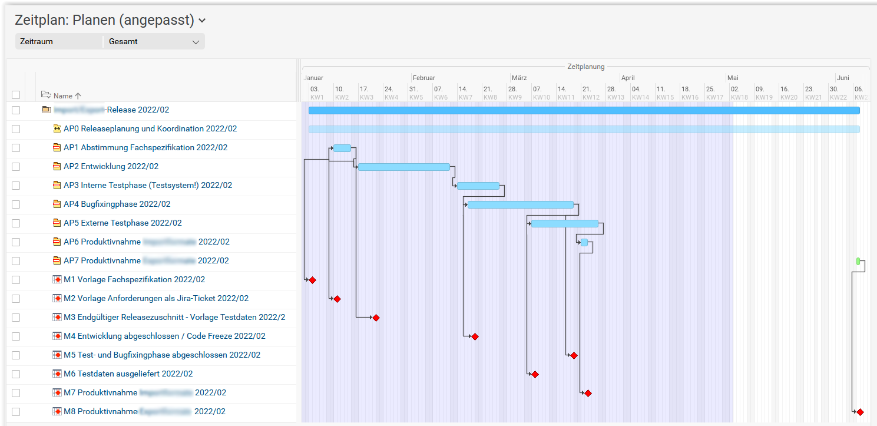This screenshot has height=426, width=877.
Task: Click the AP2 Entwicklung Gantt bar
Action: tap(403, 167)
